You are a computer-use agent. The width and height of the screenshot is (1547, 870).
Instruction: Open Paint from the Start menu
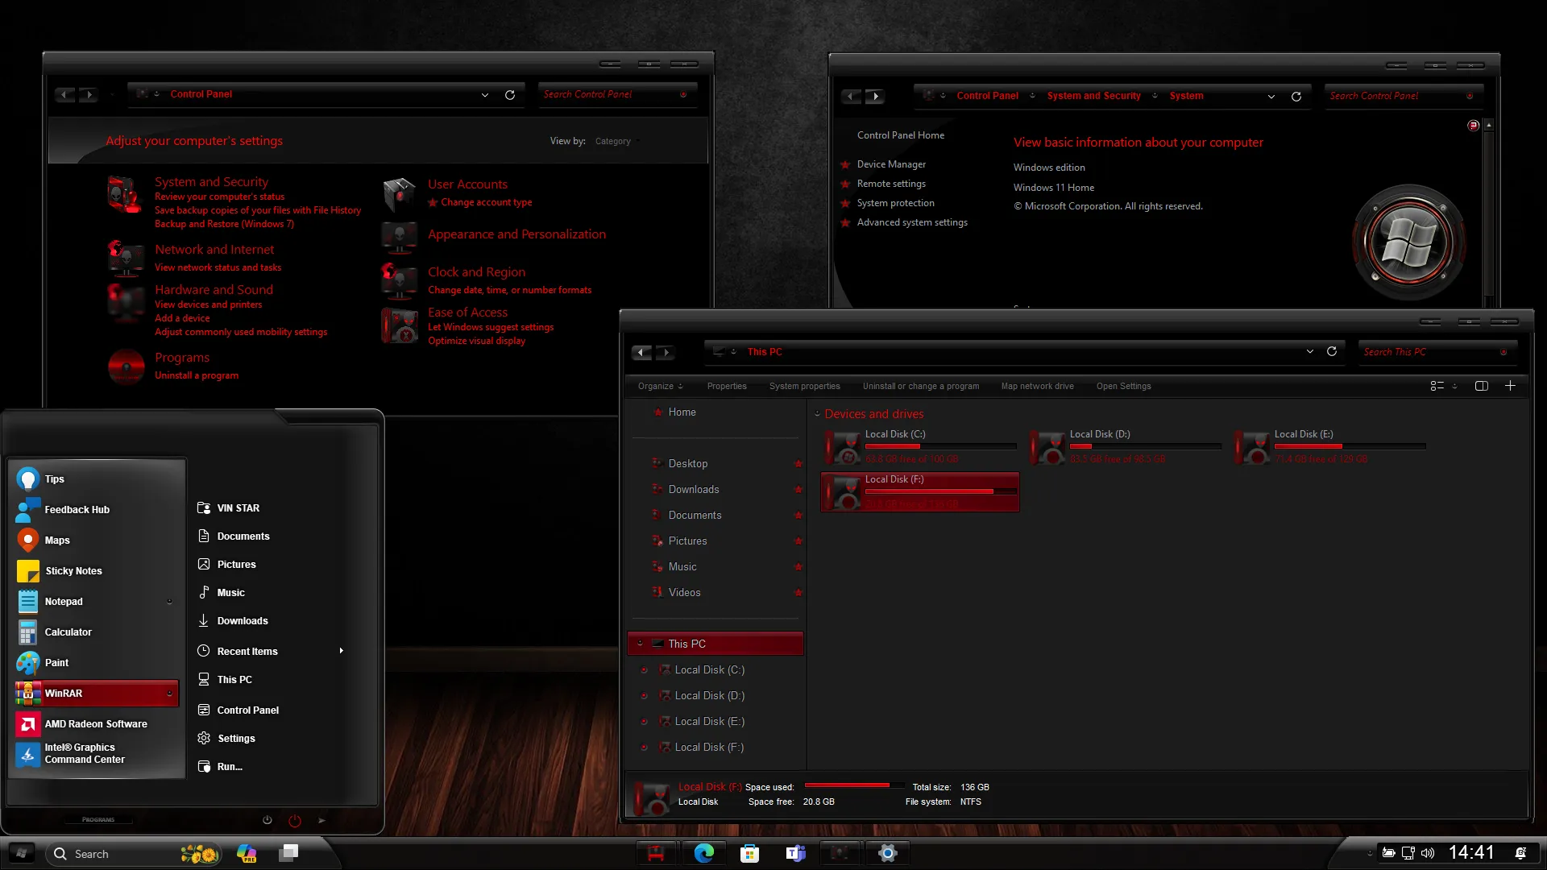(56, 662)
